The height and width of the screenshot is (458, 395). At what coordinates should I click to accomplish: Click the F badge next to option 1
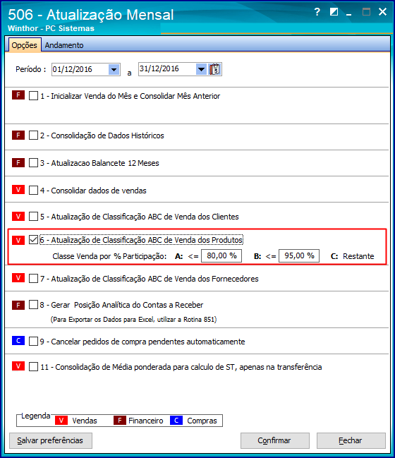18,95
